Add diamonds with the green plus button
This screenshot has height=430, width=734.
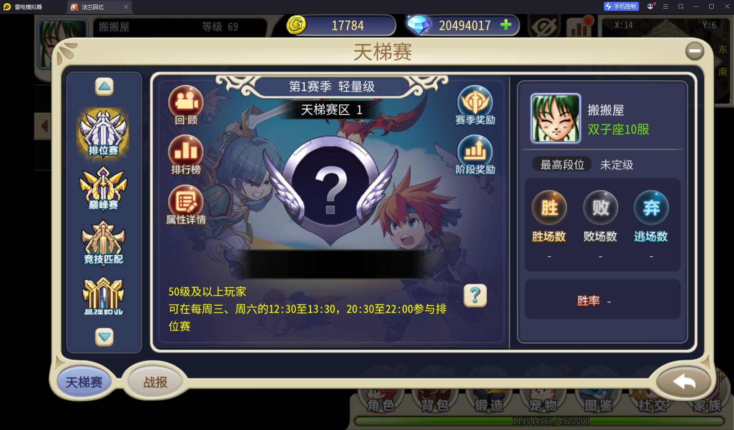coord(506,25)
